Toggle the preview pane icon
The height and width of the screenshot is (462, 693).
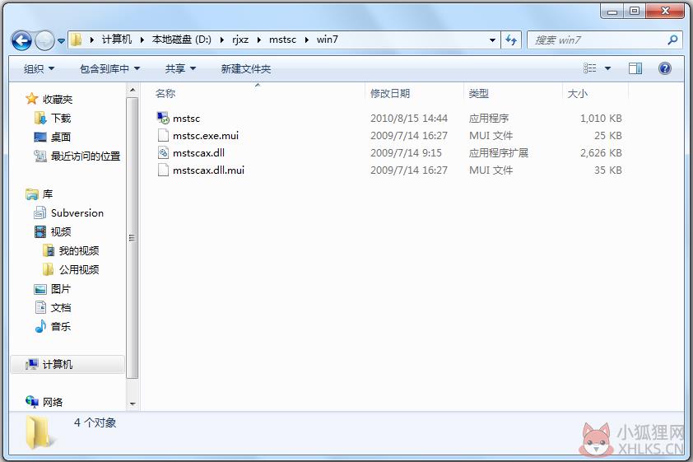pos(635,68)
